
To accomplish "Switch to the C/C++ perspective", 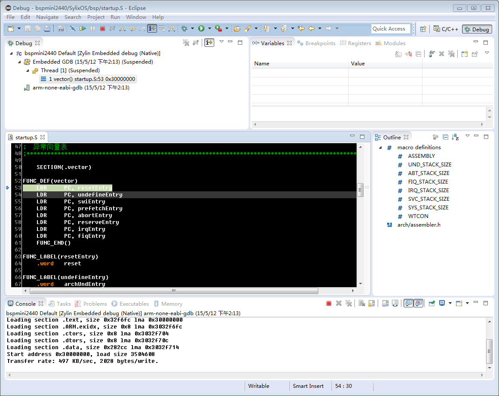I will [446, 29].
